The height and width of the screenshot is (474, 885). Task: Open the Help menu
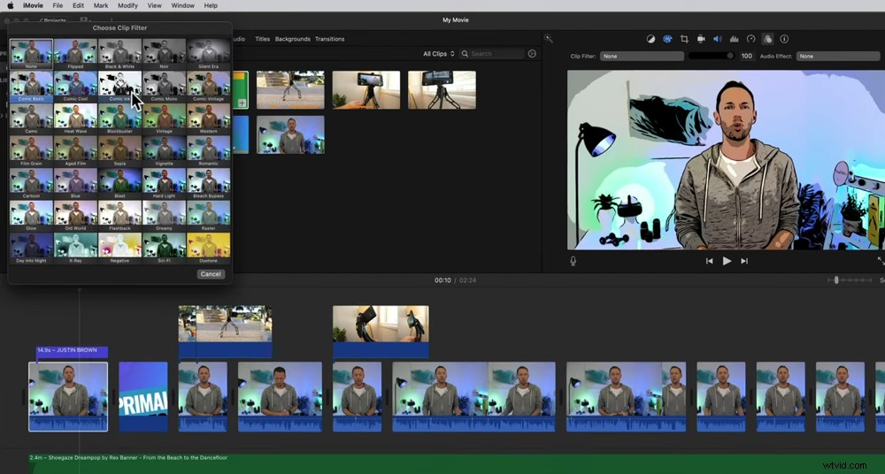pos(211,5)
